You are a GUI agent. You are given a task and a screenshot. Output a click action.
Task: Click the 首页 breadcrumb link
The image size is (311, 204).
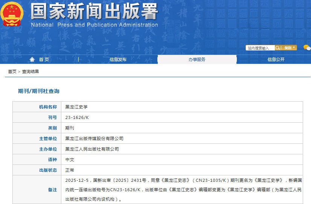pos(12,72)
